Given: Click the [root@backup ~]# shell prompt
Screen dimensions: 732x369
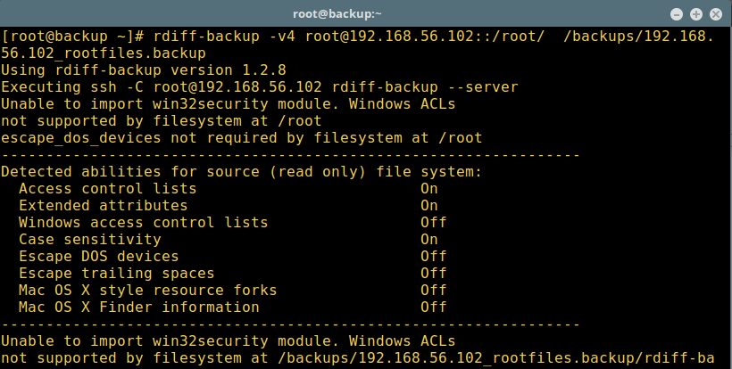Looking at the screenshot, I should pyautogui.click(x=67, y=37).
